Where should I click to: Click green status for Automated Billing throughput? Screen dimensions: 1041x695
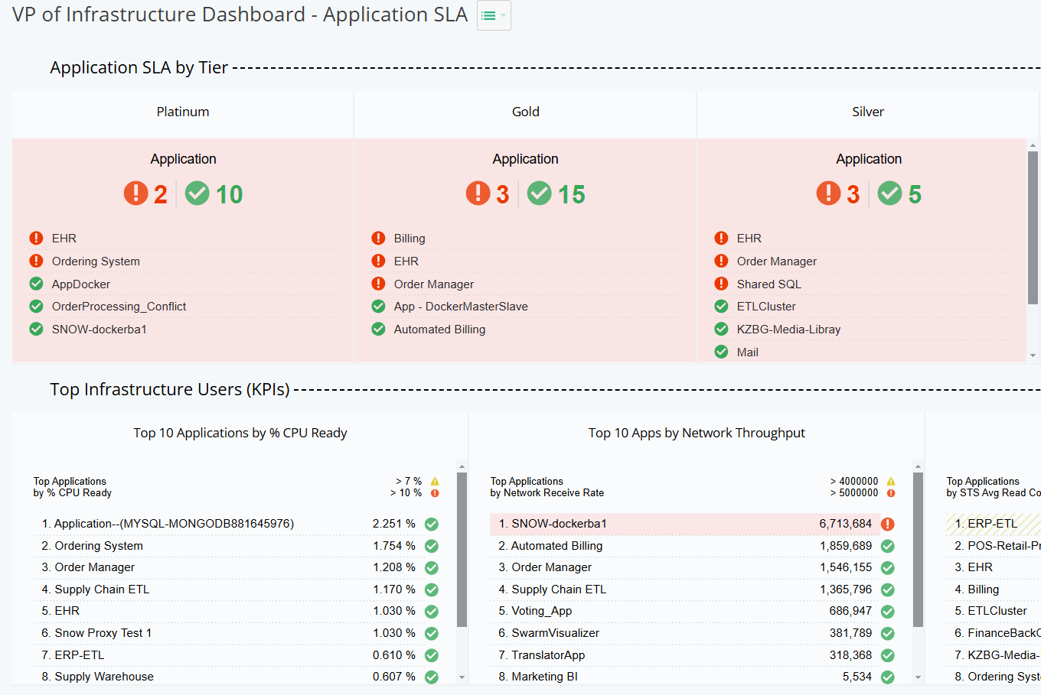[888, 546]
